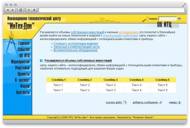Open the home page via house icon
The height and width of the screenshot is (128, 190).
(x=21, y=10)
